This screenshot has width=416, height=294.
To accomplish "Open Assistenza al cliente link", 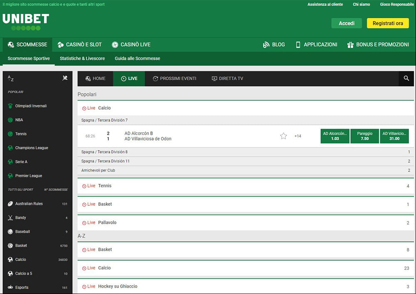I will tap(325, 4).
